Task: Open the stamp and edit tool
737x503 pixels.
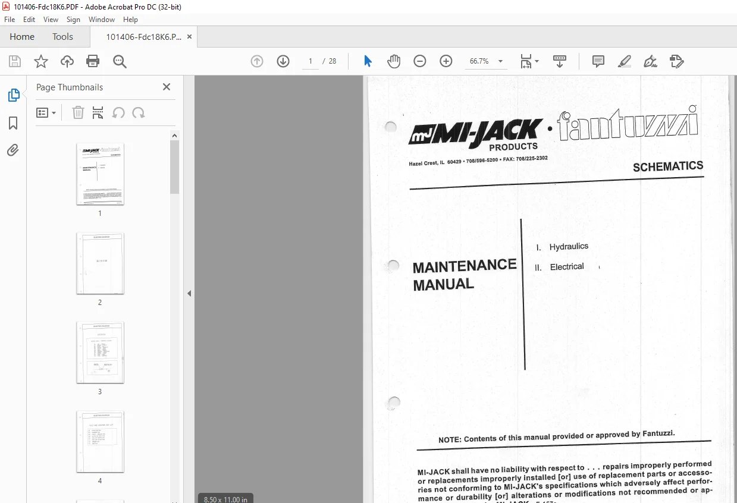Action: pyautogui.click(x=676, y=61)
